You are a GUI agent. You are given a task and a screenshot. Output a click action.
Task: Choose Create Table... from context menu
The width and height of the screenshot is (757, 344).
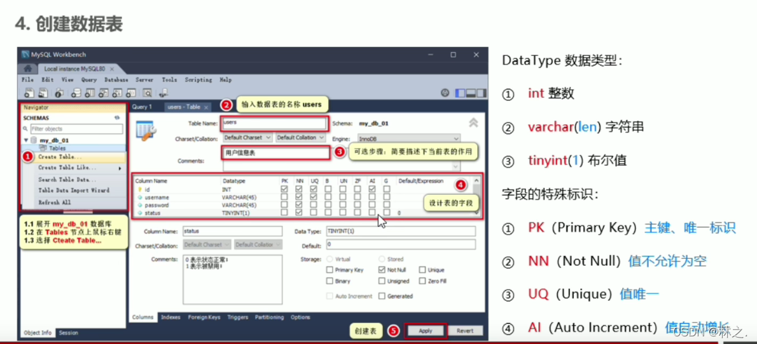click(x=73, y=157)
